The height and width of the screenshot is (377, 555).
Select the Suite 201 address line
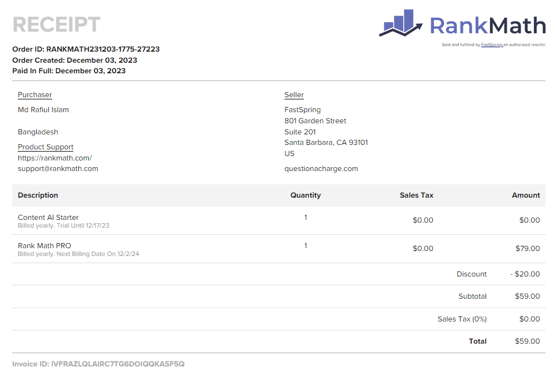pos(300,132)
